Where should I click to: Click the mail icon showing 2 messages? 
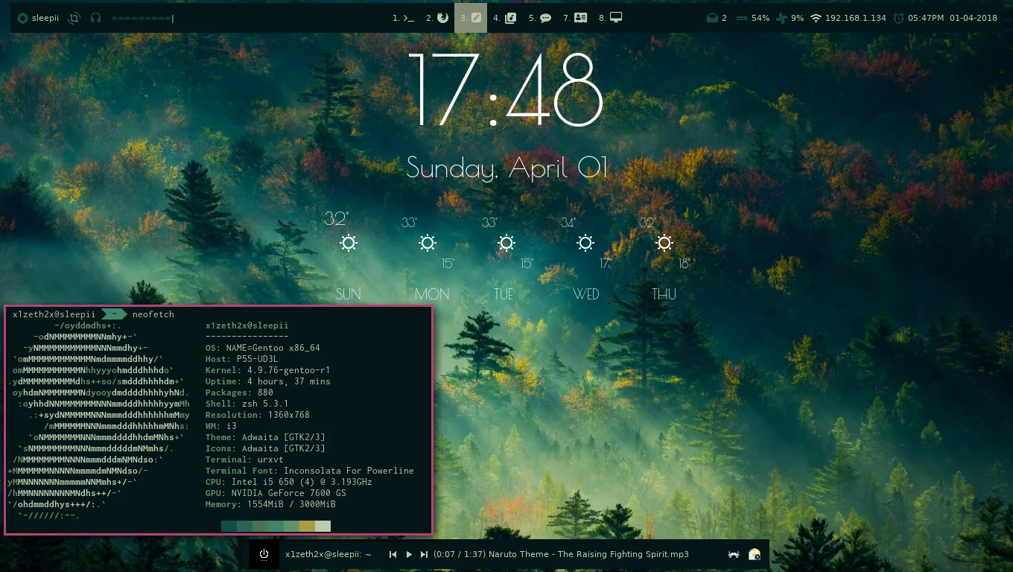pos(713,18)
